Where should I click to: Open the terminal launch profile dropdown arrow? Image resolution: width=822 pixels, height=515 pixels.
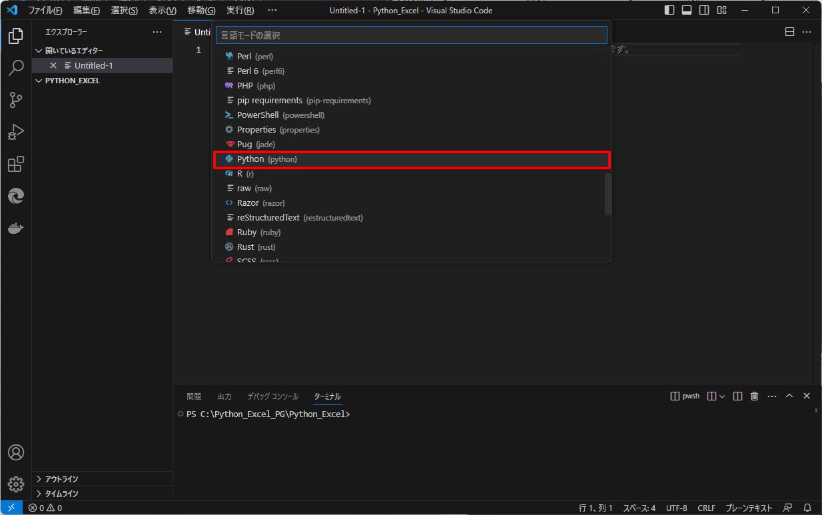[x=722, y=396]
